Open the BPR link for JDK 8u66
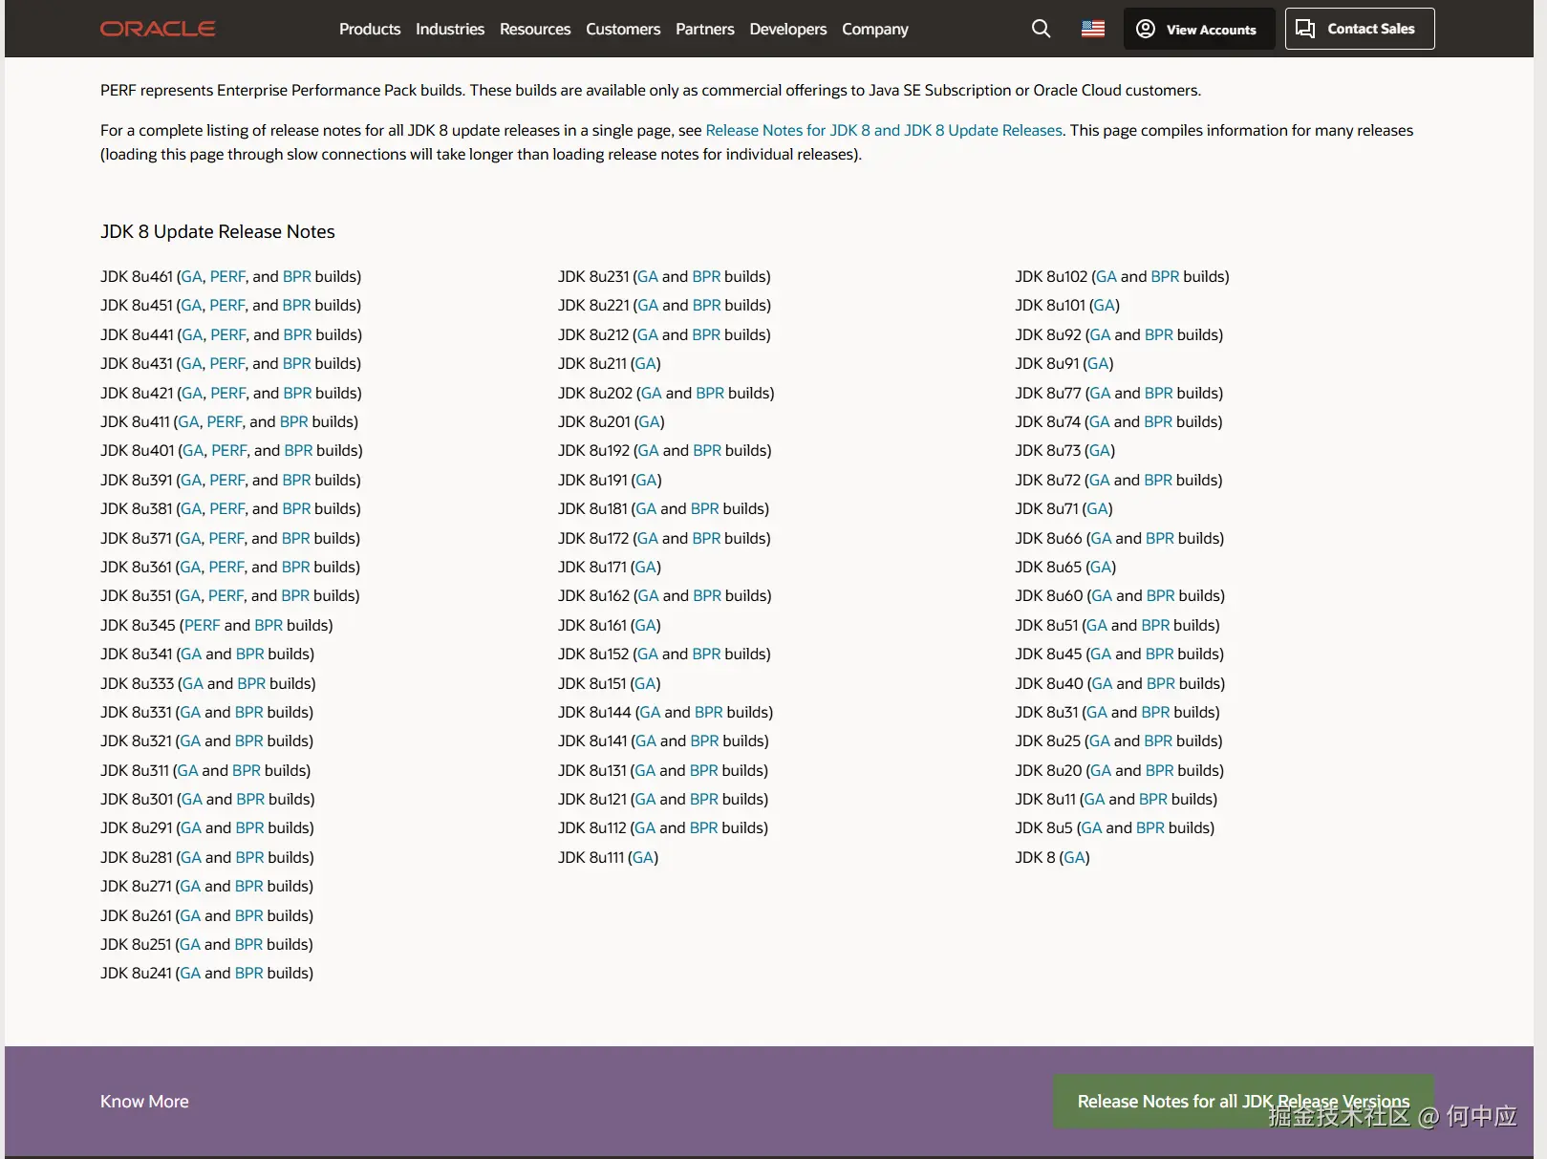The width and height of the screenshot is (1547, 1159). click(1160, 538)
